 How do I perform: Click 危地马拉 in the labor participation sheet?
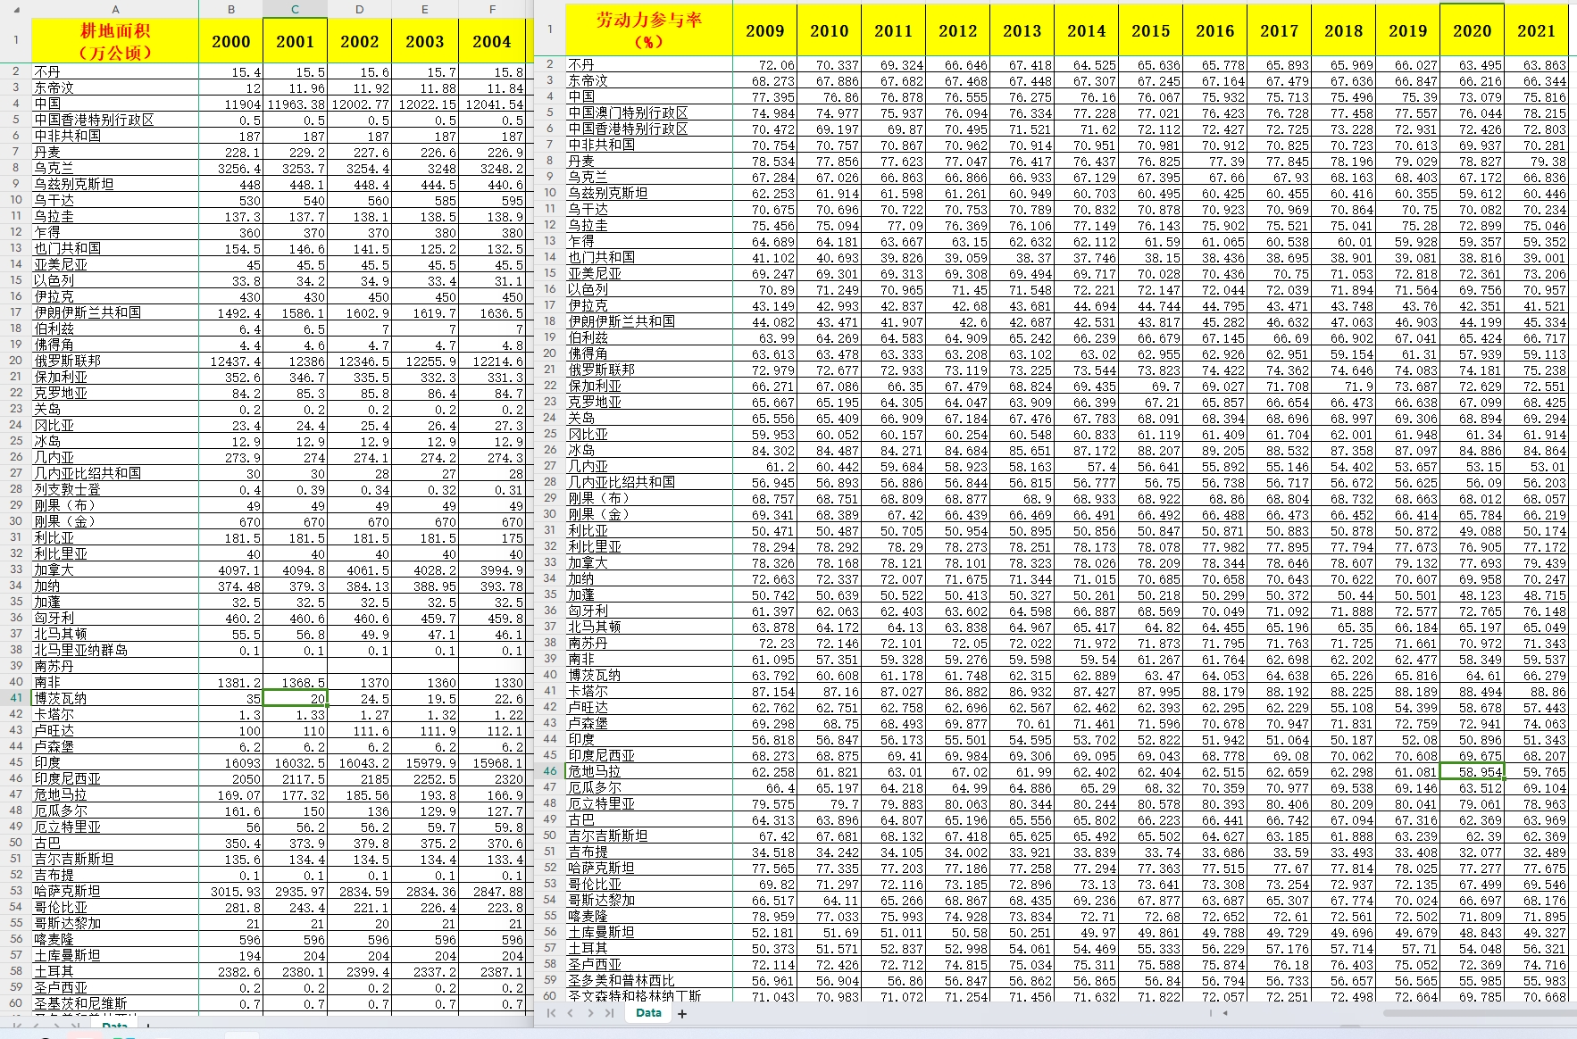coord(649,771)
